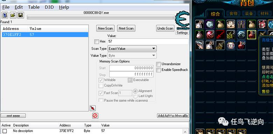Screen dimensions: 273x134
Task: Open the Edit menu
Action: (x=19, y=7)
